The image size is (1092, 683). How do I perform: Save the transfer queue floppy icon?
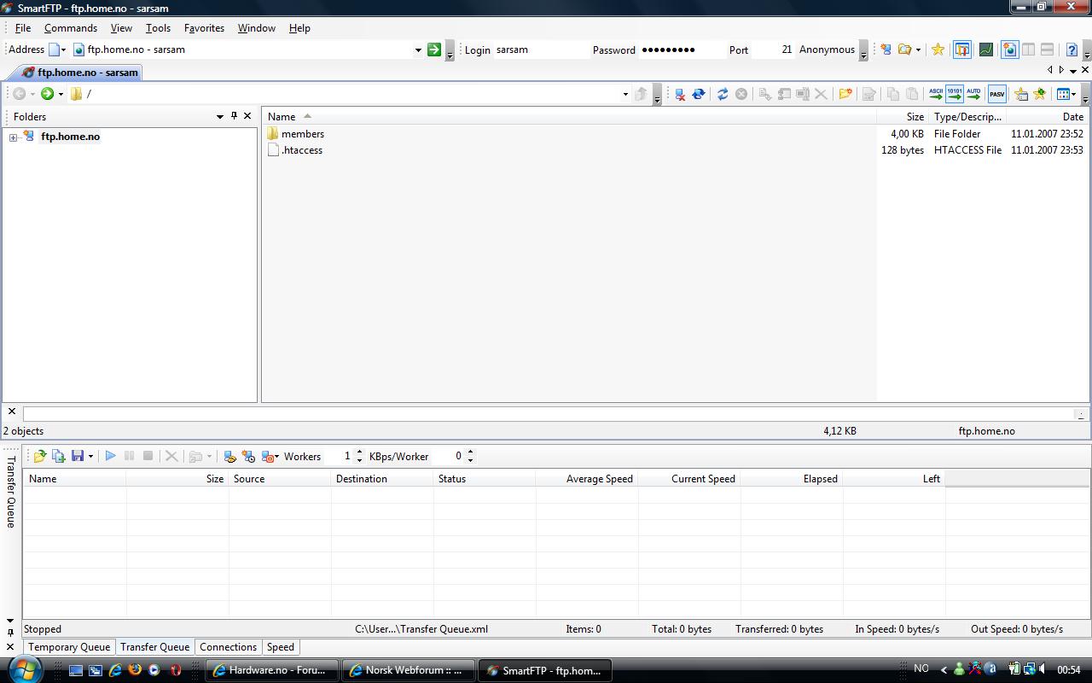click(x=78, y=456)
